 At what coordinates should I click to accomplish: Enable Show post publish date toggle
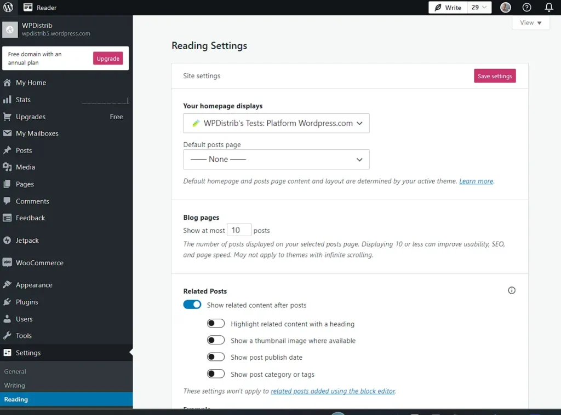pyautogui.click(x=216, y=357)
